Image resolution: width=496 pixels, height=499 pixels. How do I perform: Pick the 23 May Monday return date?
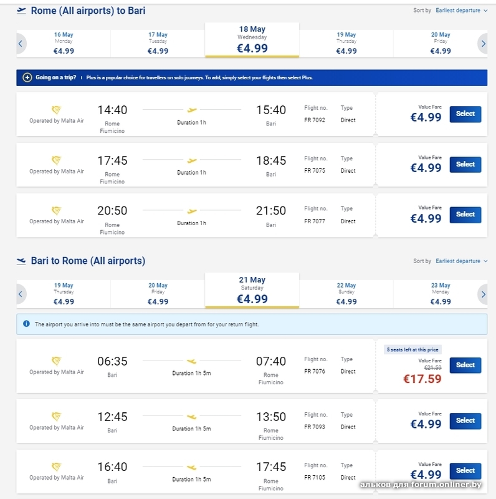tap(441, 293)
